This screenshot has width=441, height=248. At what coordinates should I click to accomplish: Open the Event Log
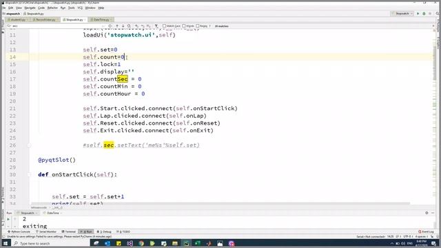(x=426, y=231)
